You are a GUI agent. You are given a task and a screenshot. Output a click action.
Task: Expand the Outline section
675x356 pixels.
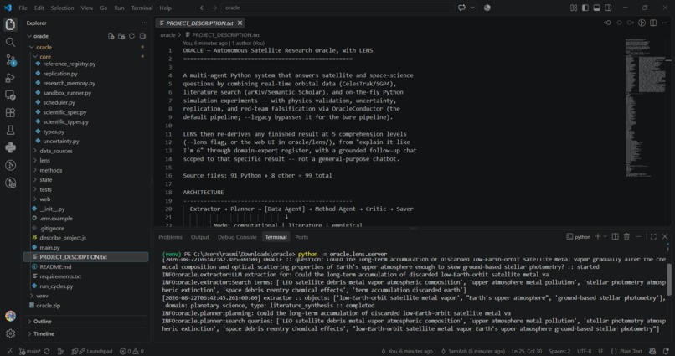point(42,322)
